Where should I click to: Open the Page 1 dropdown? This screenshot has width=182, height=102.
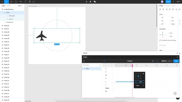(x=20, y=6)
